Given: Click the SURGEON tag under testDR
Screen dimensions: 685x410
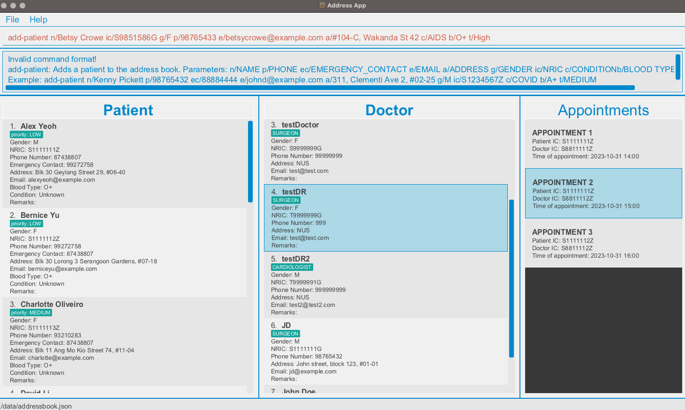Looking at the screenshot, I should pos(286,200).
